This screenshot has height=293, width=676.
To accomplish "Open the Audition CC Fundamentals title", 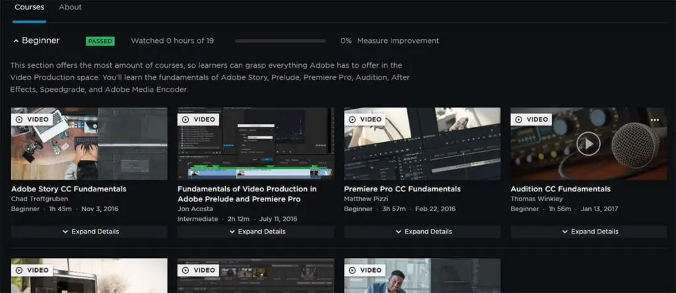I will pos(560,189).
